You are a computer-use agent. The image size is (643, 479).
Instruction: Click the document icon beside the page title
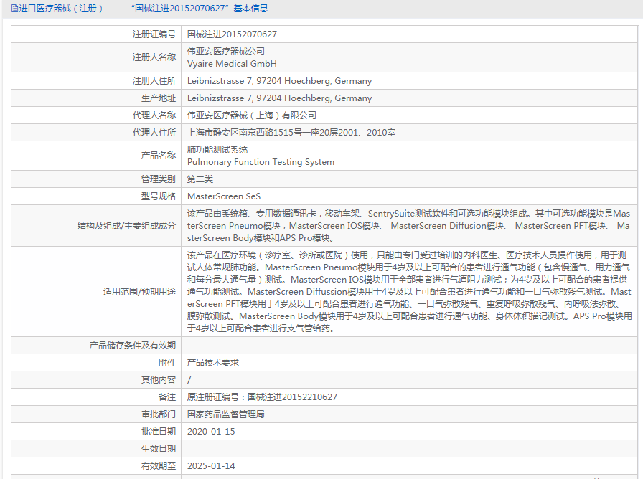[14, 9]
